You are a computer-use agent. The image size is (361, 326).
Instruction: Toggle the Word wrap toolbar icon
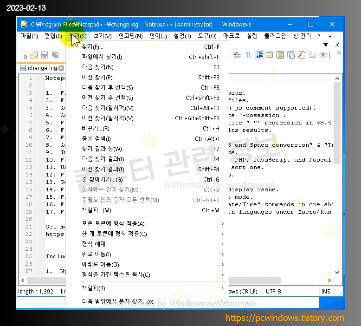click(x=238, y=55)
